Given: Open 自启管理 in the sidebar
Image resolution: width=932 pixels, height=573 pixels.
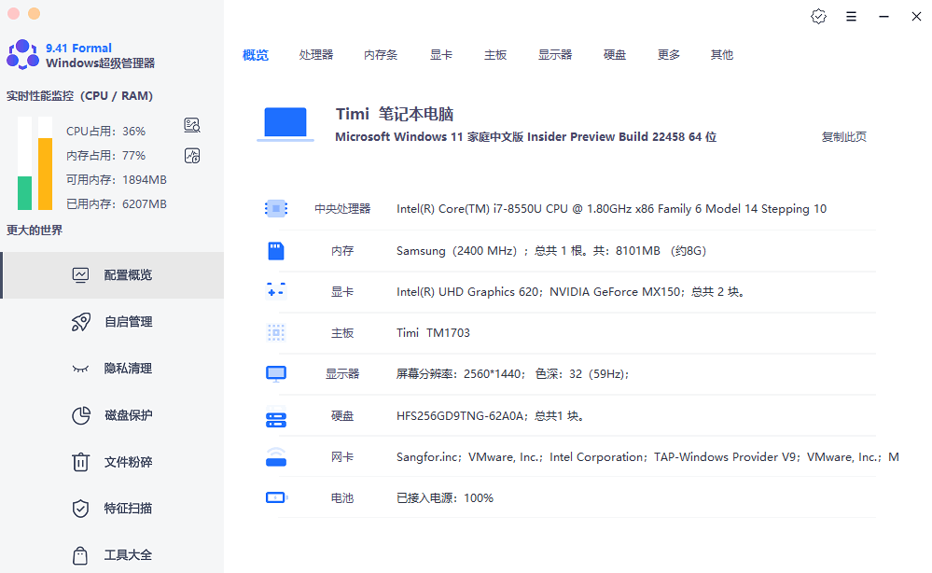Looking at the screenshot, I should pyautogui.click(x=112, y=322).
